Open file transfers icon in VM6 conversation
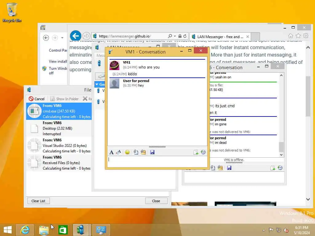The height and width of the screenshot is (236, 315). pyautogui.click(x=273, y=168)
